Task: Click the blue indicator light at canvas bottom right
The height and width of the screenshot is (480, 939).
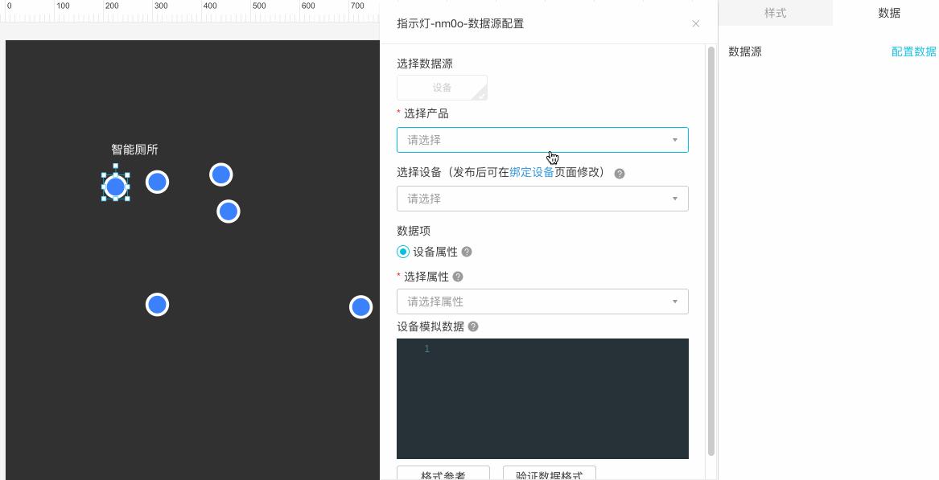Action: click(360, 306)
